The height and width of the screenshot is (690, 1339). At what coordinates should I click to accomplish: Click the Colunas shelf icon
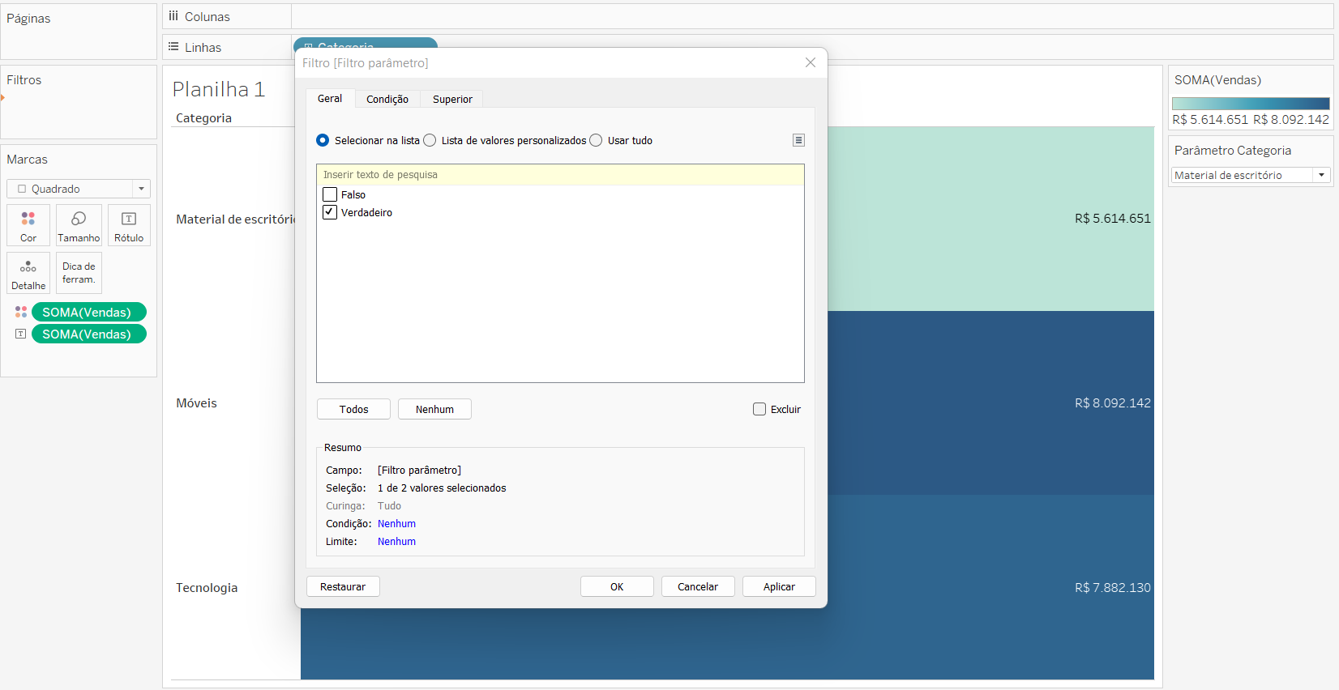[x=173, y=16]
